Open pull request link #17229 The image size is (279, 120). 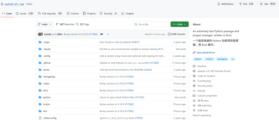[x=139, y=97]
